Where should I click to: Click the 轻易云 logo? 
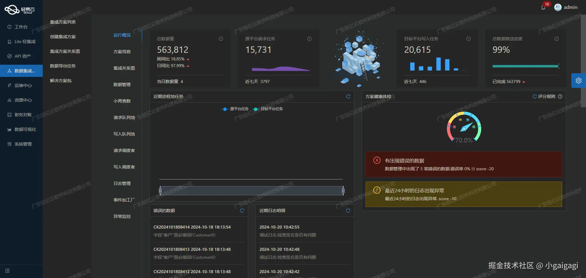pyautogui.click(x=20, y=10)
